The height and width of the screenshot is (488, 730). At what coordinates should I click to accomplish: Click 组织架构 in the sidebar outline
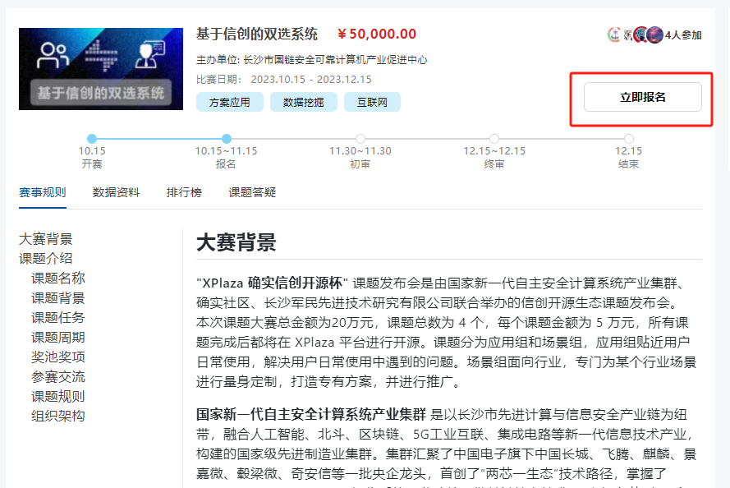[58, 417]
